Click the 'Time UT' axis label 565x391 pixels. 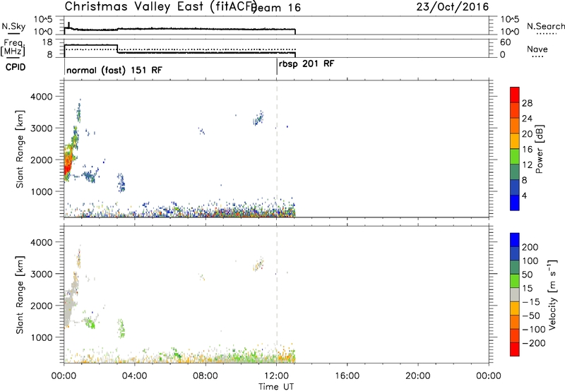point(276,387)
